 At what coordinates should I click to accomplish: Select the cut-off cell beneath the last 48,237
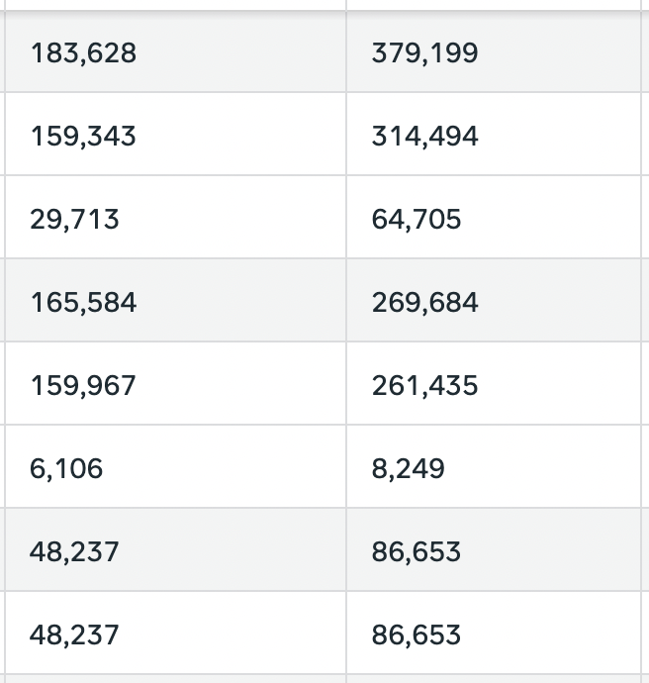(174, 679)
